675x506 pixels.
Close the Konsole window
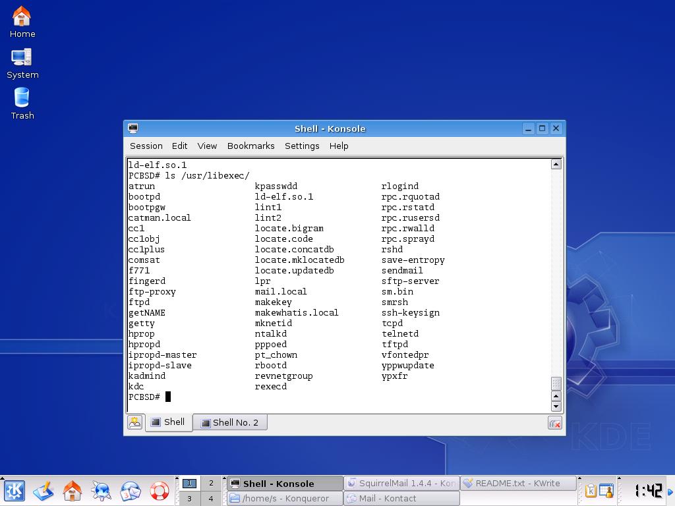pos(556,128)
